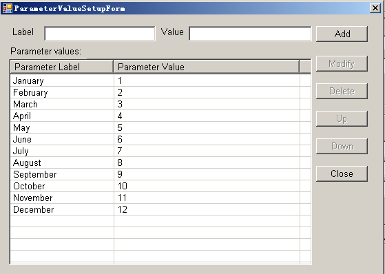Image resolution: width=385 pixels, height=274 pixels.
Task: Click parameter value cell 2
Action: click(207, 92)
